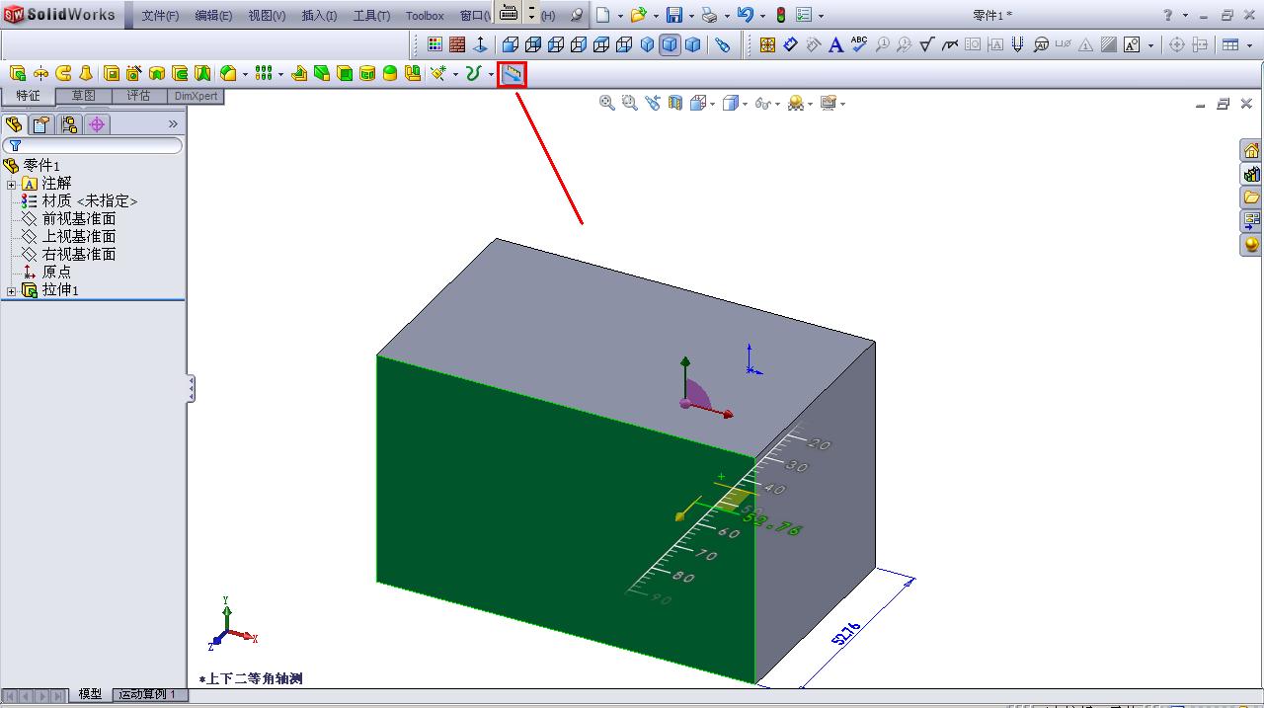
Task: Click the New document icon
Action: tap(602, 15)
